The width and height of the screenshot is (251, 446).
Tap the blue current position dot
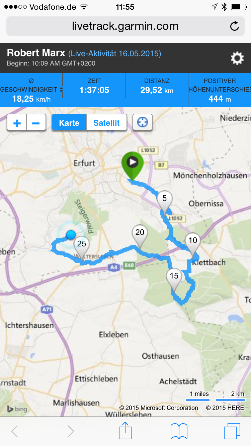coord(70,235)
